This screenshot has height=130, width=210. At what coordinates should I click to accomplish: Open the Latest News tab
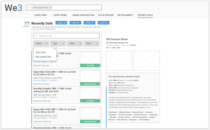[60, 15]
